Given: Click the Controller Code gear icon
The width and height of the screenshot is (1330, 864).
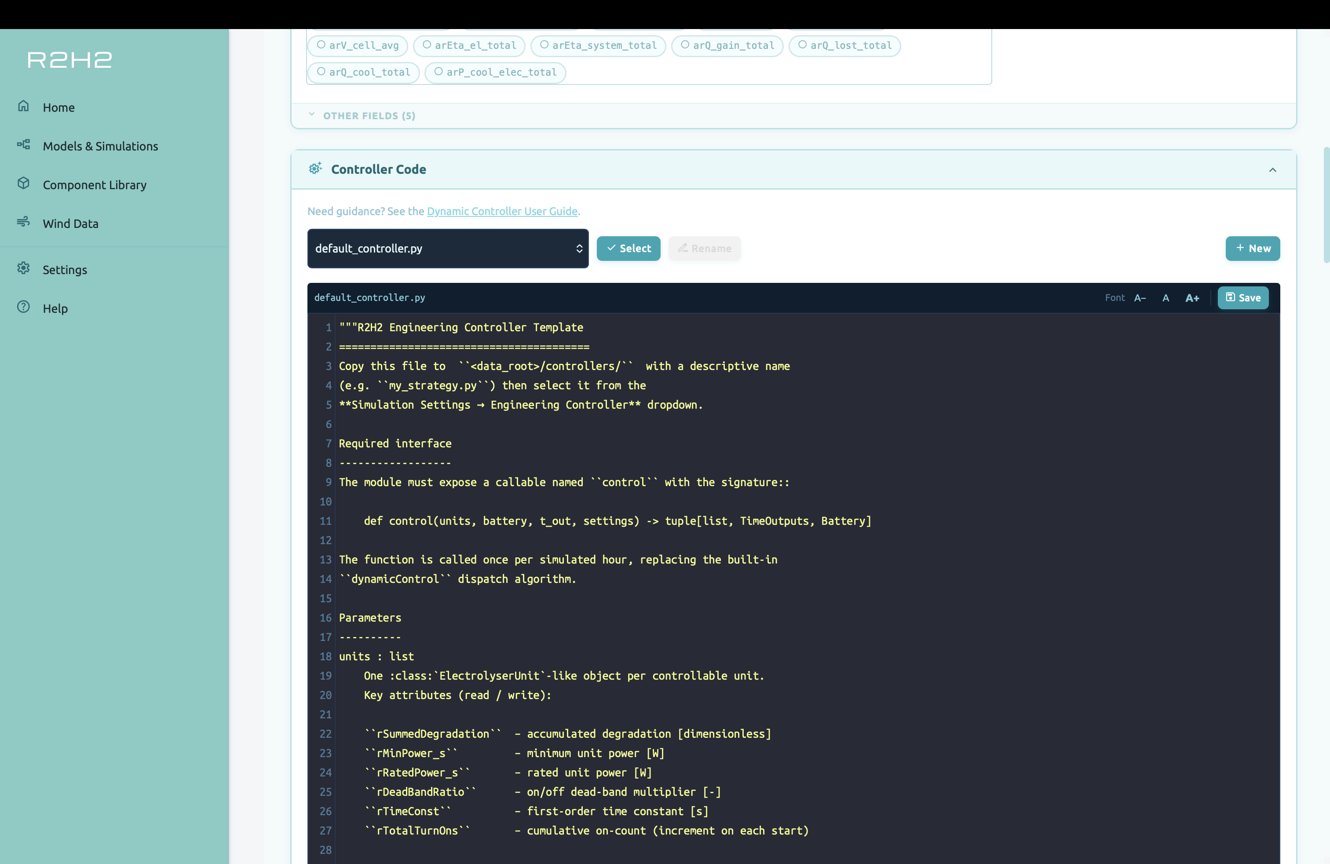Looking at the screenshot, I should point(316,169).
